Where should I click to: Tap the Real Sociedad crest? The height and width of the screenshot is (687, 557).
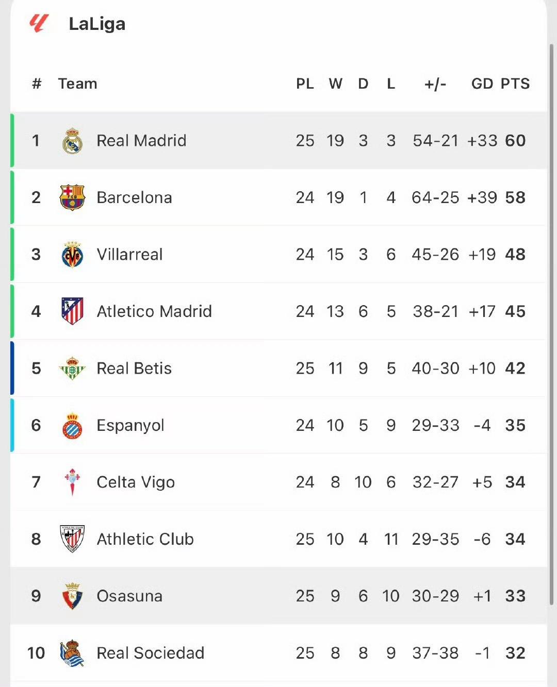[x=72, y=653]
